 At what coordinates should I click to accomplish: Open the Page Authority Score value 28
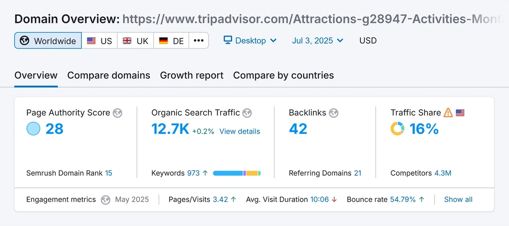[x=54, y=129]
